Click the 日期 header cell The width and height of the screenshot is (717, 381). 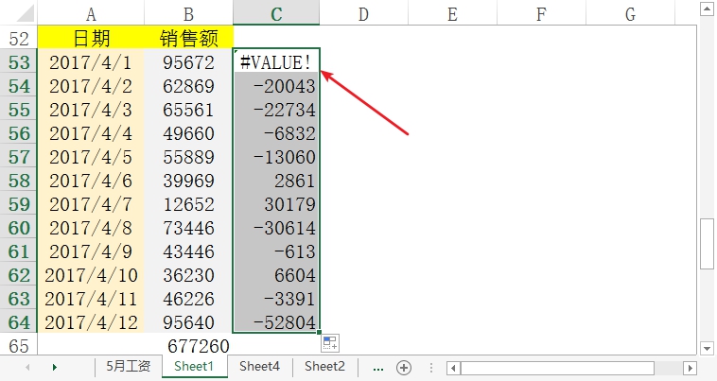coord(91,38)
